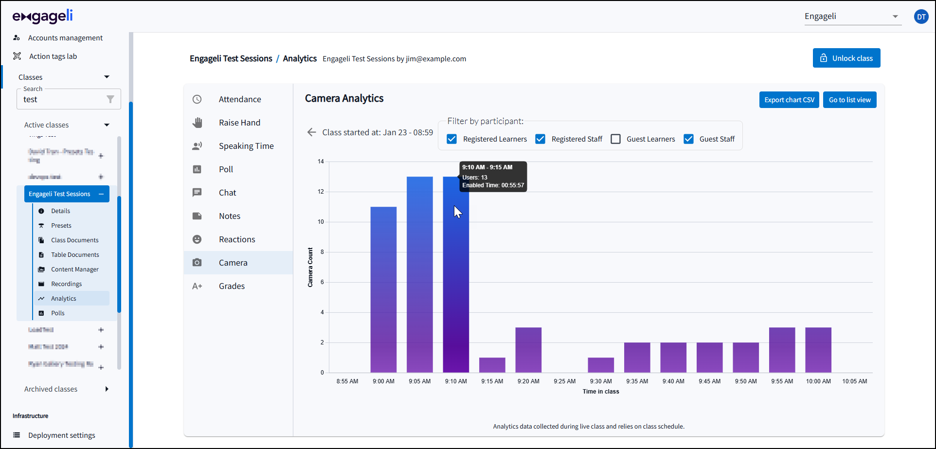
Task: Click Accounts management people icon
Action: 17,37
